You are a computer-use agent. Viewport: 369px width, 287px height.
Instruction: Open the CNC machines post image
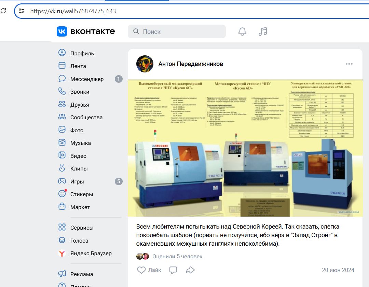click(245, 148)
